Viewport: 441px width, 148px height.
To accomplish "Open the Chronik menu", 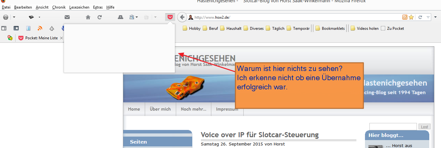I will 59,7.
